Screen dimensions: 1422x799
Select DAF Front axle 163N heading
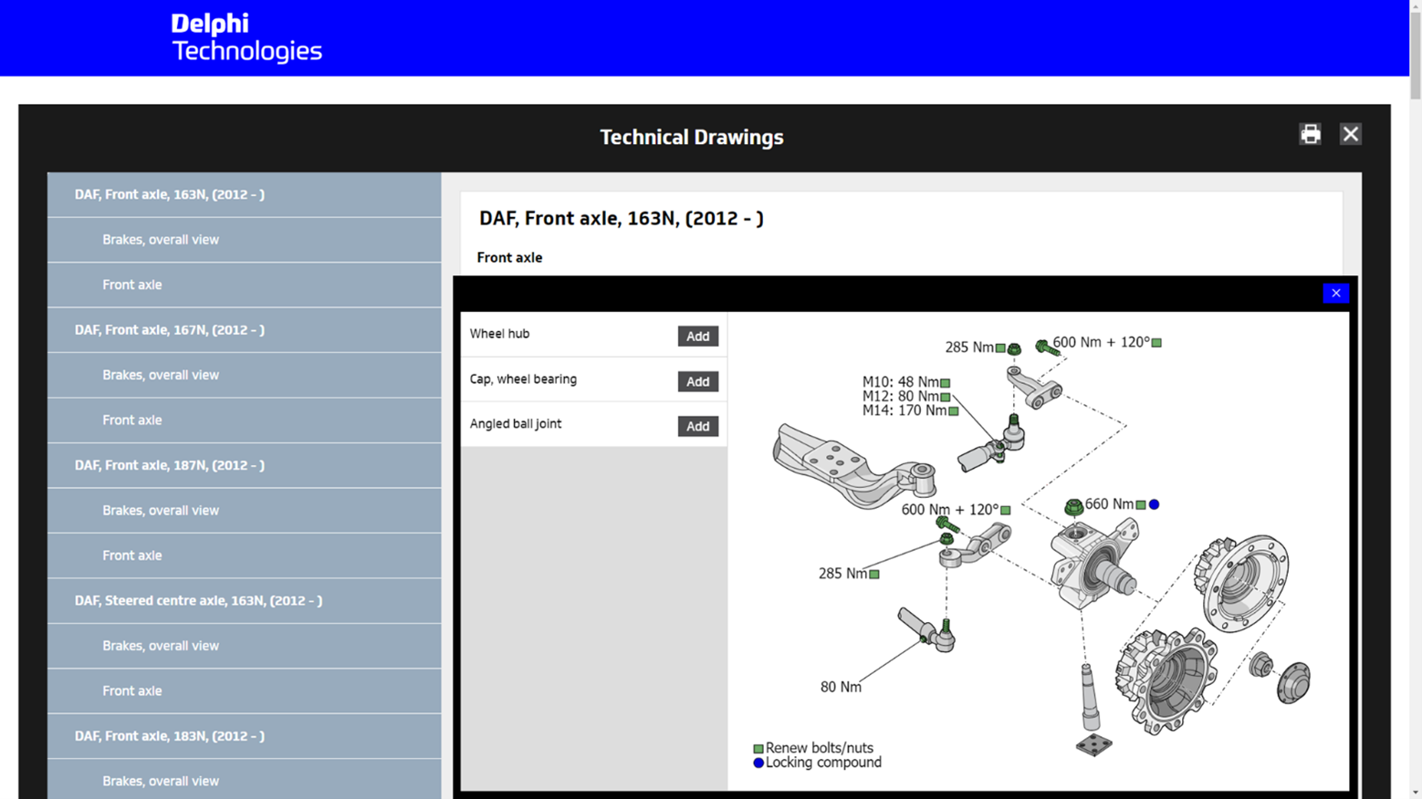(170, 194)
